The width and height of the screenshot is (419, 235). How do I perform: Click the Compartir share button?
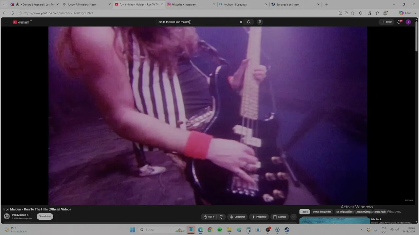click(x=237, y=217)
